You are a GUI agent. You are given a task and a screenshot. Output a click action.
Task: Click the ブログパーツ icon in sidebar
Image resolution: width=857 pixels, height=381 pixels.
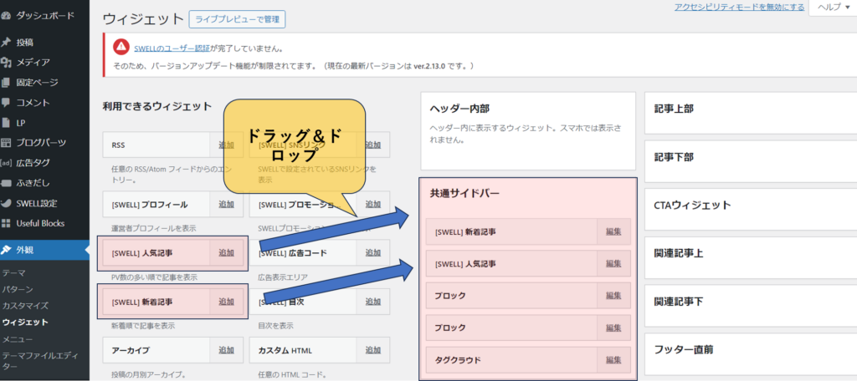(x=7, y=142)
